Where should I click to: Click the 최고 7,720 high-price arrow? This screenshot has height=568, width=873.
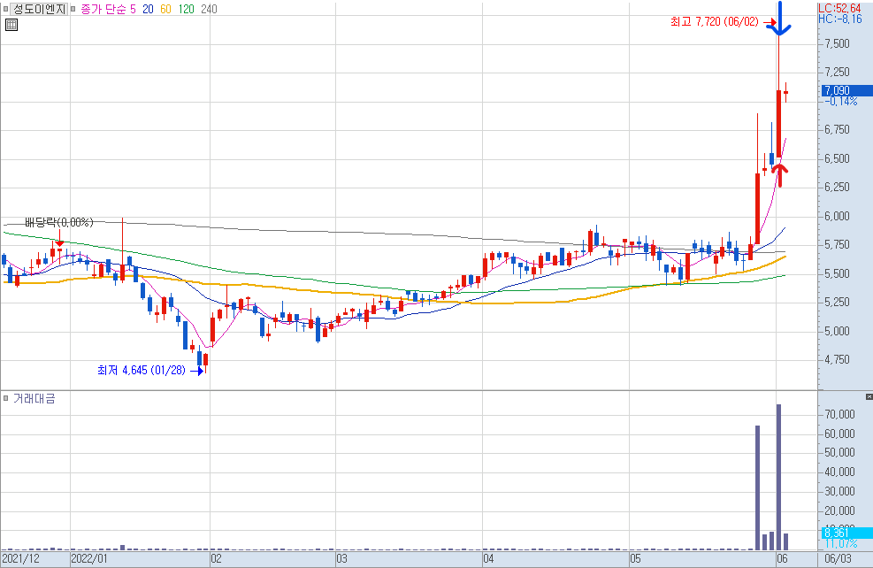tap(770, 22)
